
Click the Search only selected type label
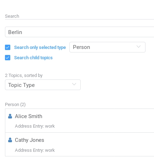click(x=40, y=48)
